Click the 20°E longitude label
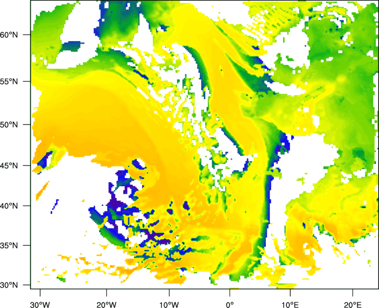Screen dimensions: 379x308 352,305
